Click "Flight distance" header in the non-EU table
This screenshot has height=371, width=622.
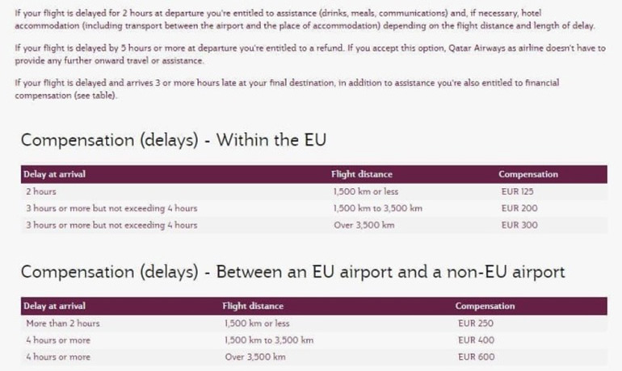click(252, 306)
